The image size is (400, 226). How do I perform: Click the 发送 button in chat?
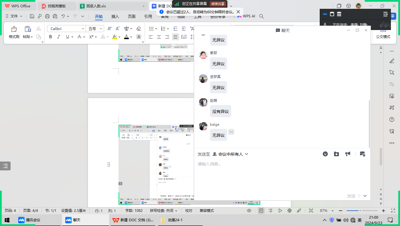click(351, 196)
